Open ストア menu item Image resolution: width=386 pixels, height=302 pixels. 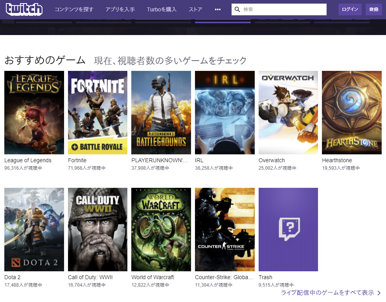coord(195,9)
